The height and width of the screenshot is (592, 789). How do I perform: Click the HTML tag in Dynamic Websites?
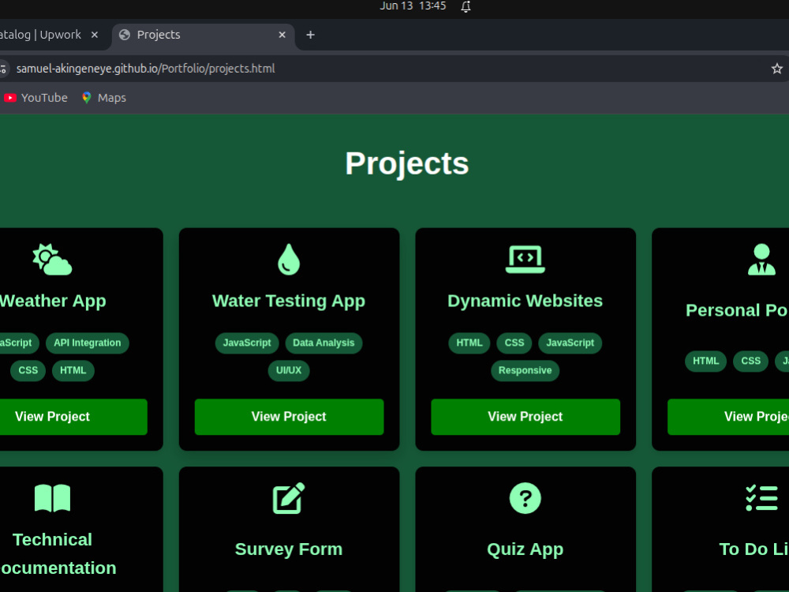(469, 343)
